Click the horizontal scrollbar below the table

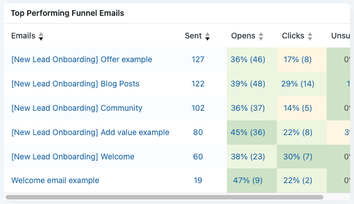point(165,197)
